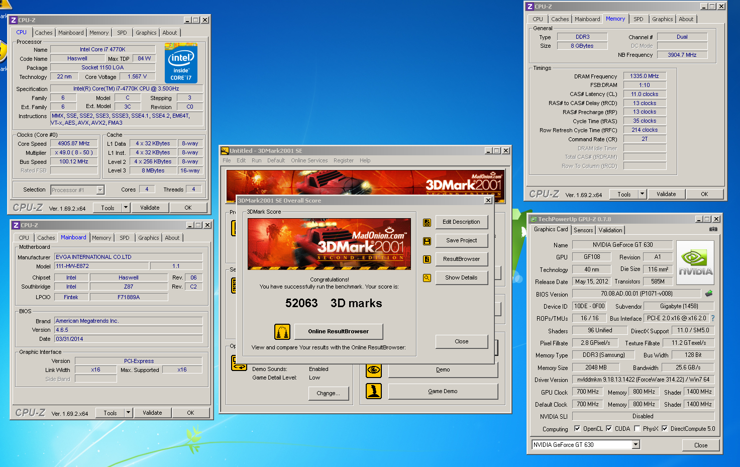Image resolution: width=740 pixels, height=467 pixels.
Task: Click the GPU-Z Close button
Action: point(701,445)
